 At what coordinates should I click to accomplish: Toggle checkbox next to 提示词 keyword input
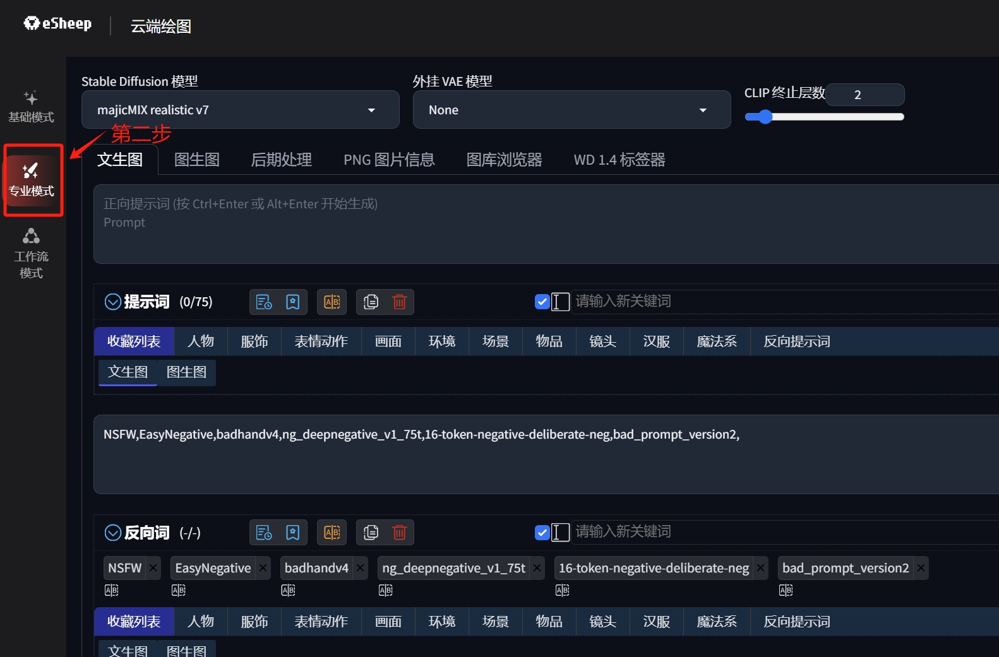point(542,302)
